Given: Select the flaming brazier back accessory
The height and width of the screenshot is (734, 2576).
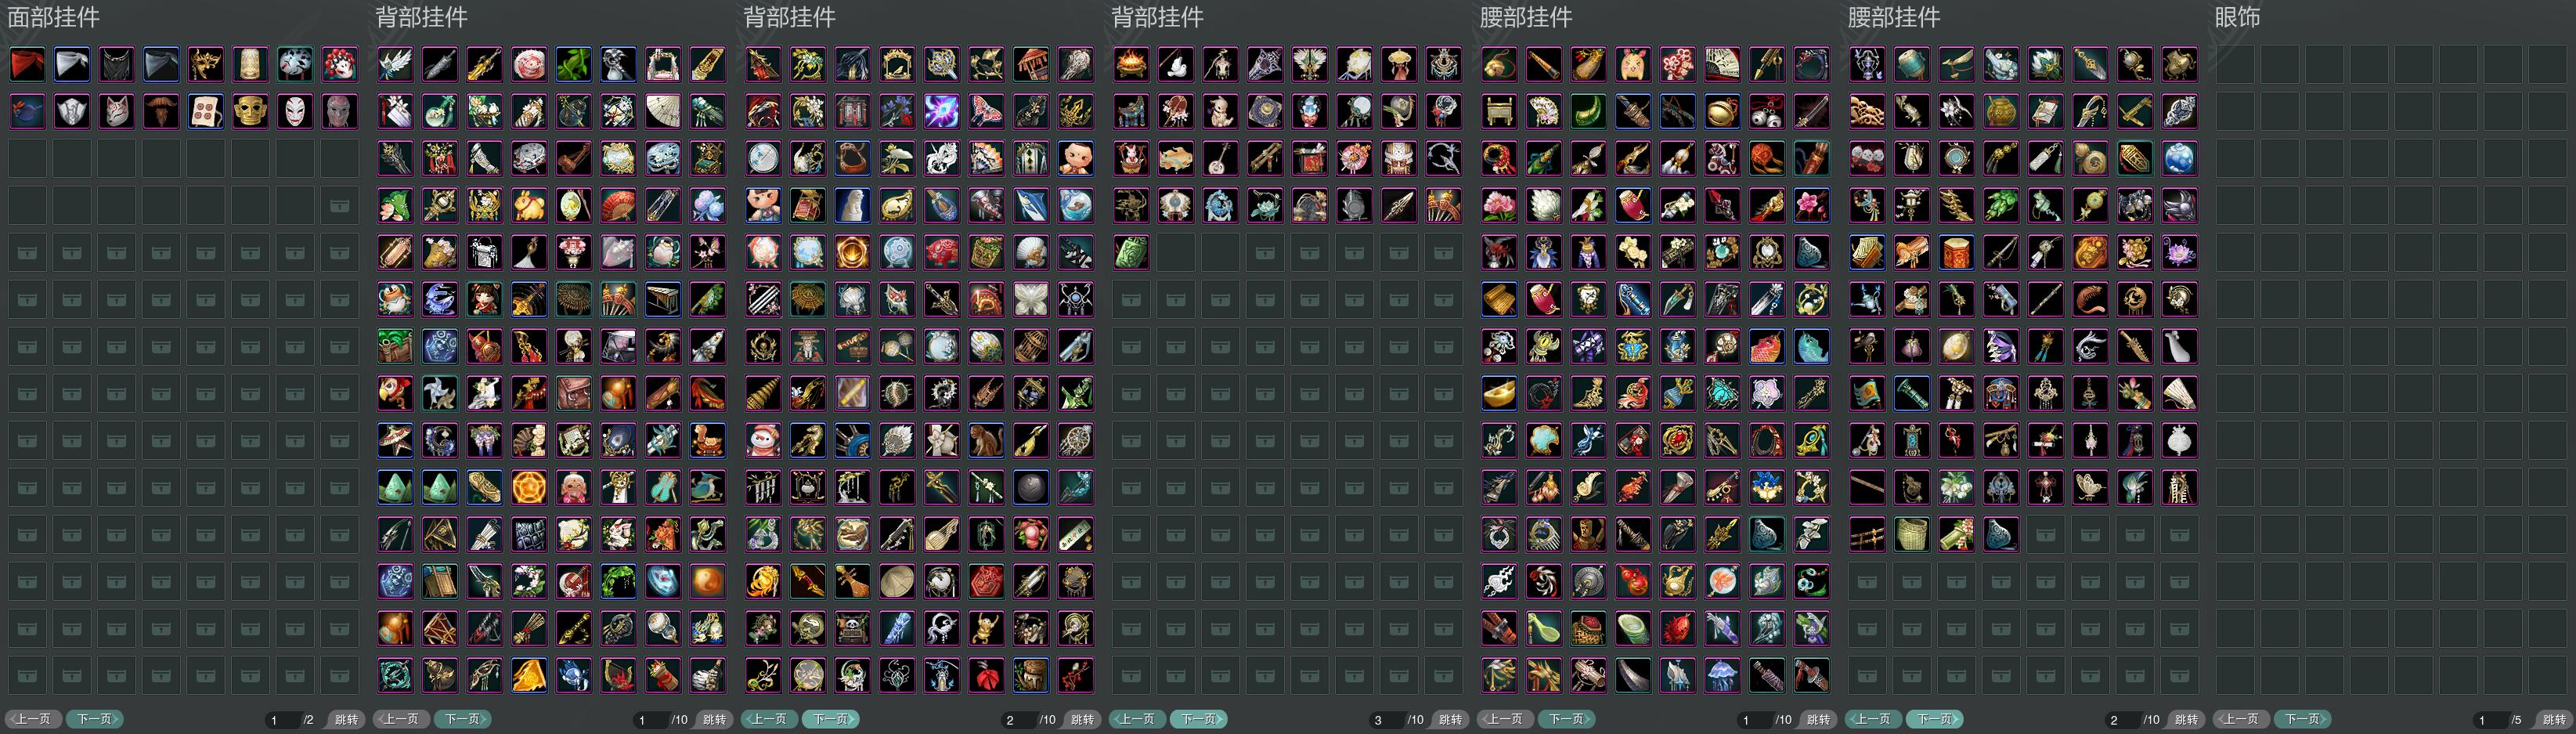Looking at the screenshot, I should click(x=1131, y=65).
